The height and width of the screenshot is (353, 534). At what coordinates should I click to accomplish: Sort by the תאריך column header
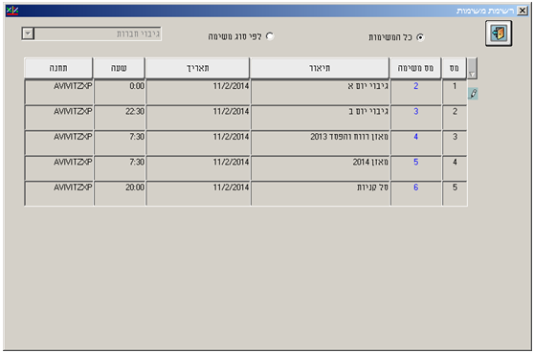(197, 68)
